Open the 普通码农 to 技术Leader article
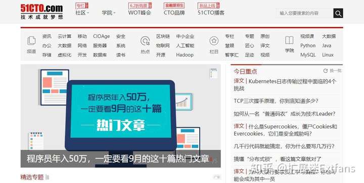Viewport: 364px width, 183px height. pos(285,113)
